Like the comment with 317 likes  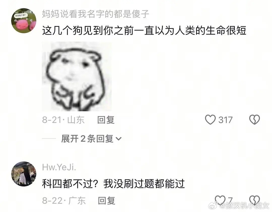pyautogui.click(x=210, y=120)
